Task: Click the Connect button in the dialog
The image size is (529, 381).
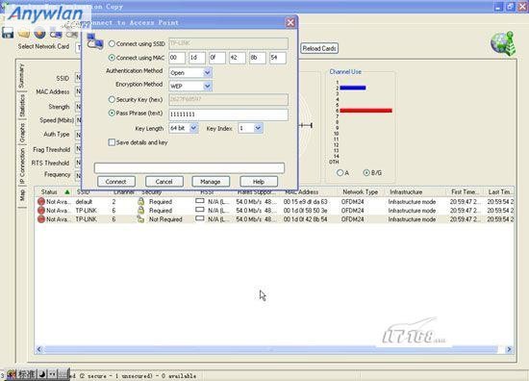Action: click(116, 182)
